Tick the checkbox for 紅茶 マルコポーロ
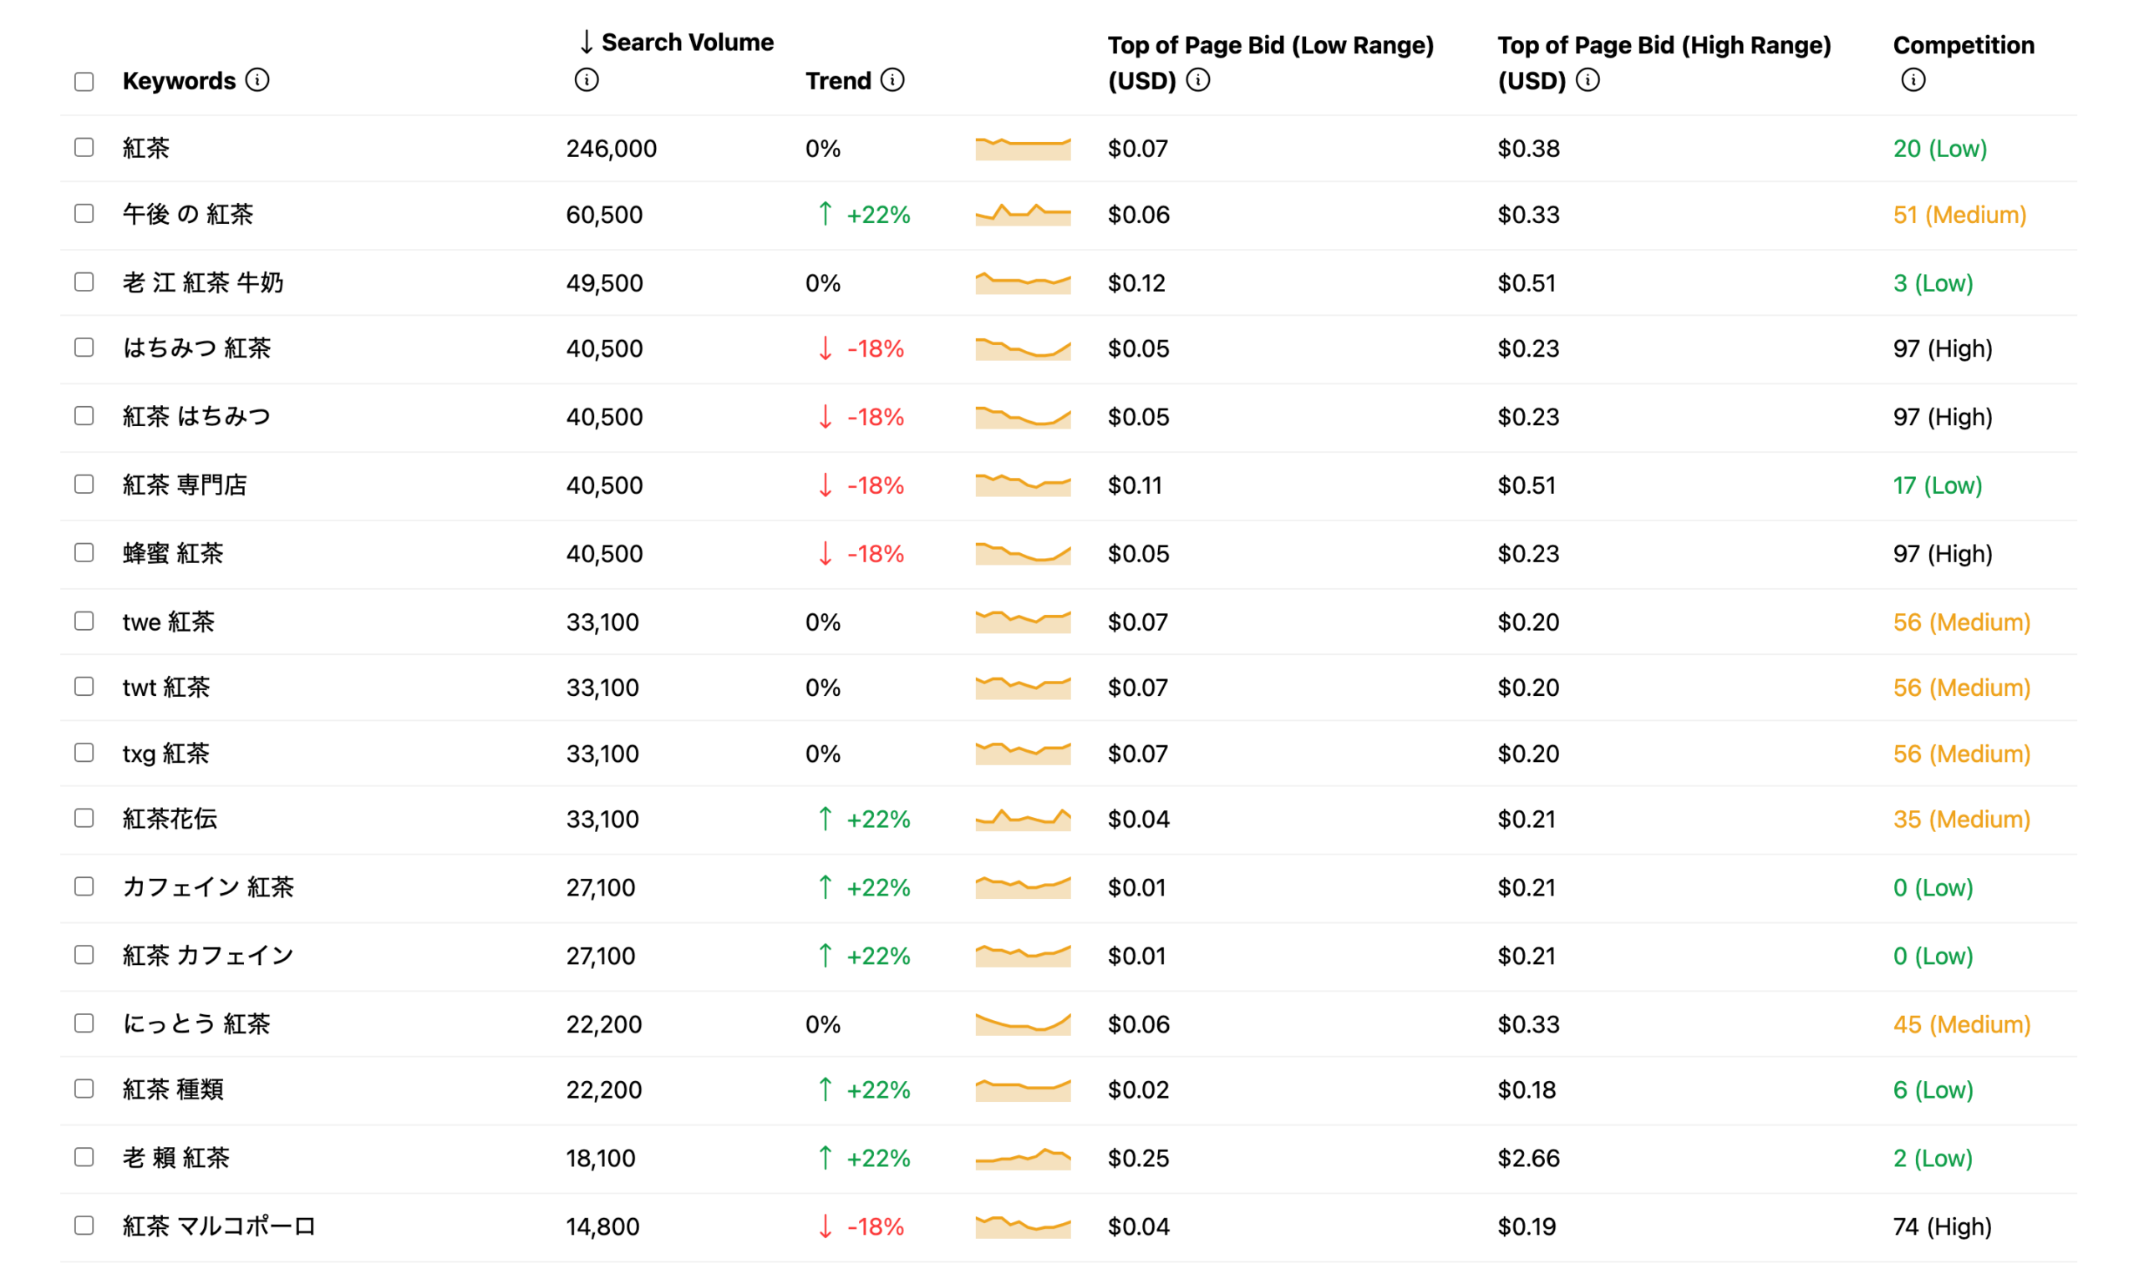The height and width of the screenshot is (1264, 2139). [84, 1225]
